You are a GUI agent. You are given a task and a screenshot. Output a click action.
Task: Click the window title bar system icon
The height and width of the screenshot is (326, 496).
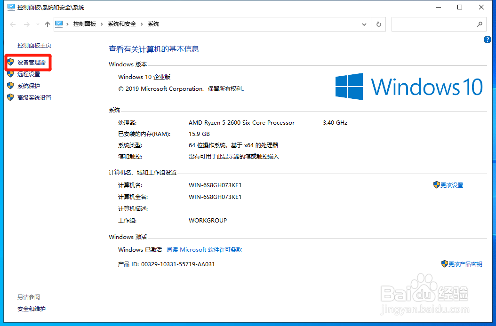coord(11,7)
